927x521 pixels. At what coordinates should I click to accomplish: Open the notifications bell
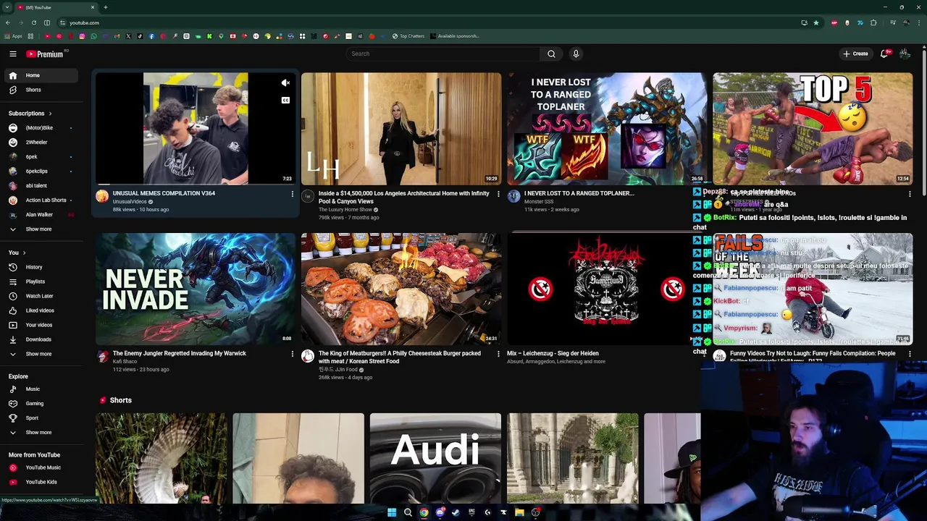pyautogui.click(x=884, y=54)
